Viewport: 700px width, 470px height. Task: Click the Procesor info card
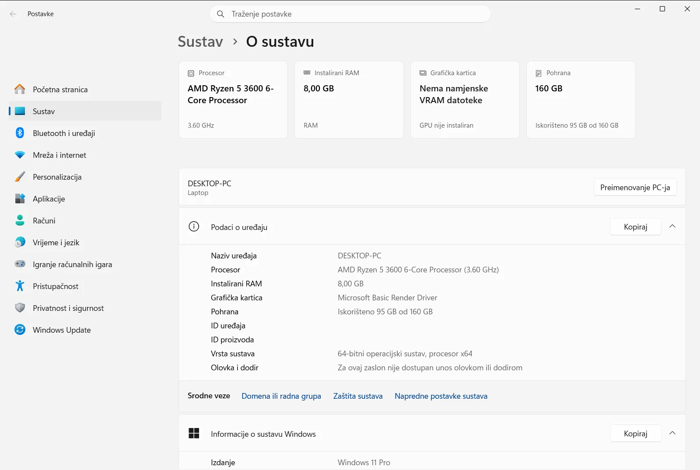pos(233,100)
